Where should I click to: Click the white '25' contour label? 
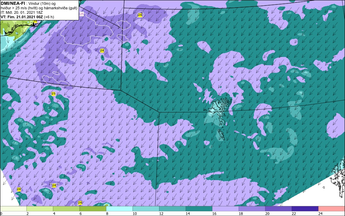point(82,14)
